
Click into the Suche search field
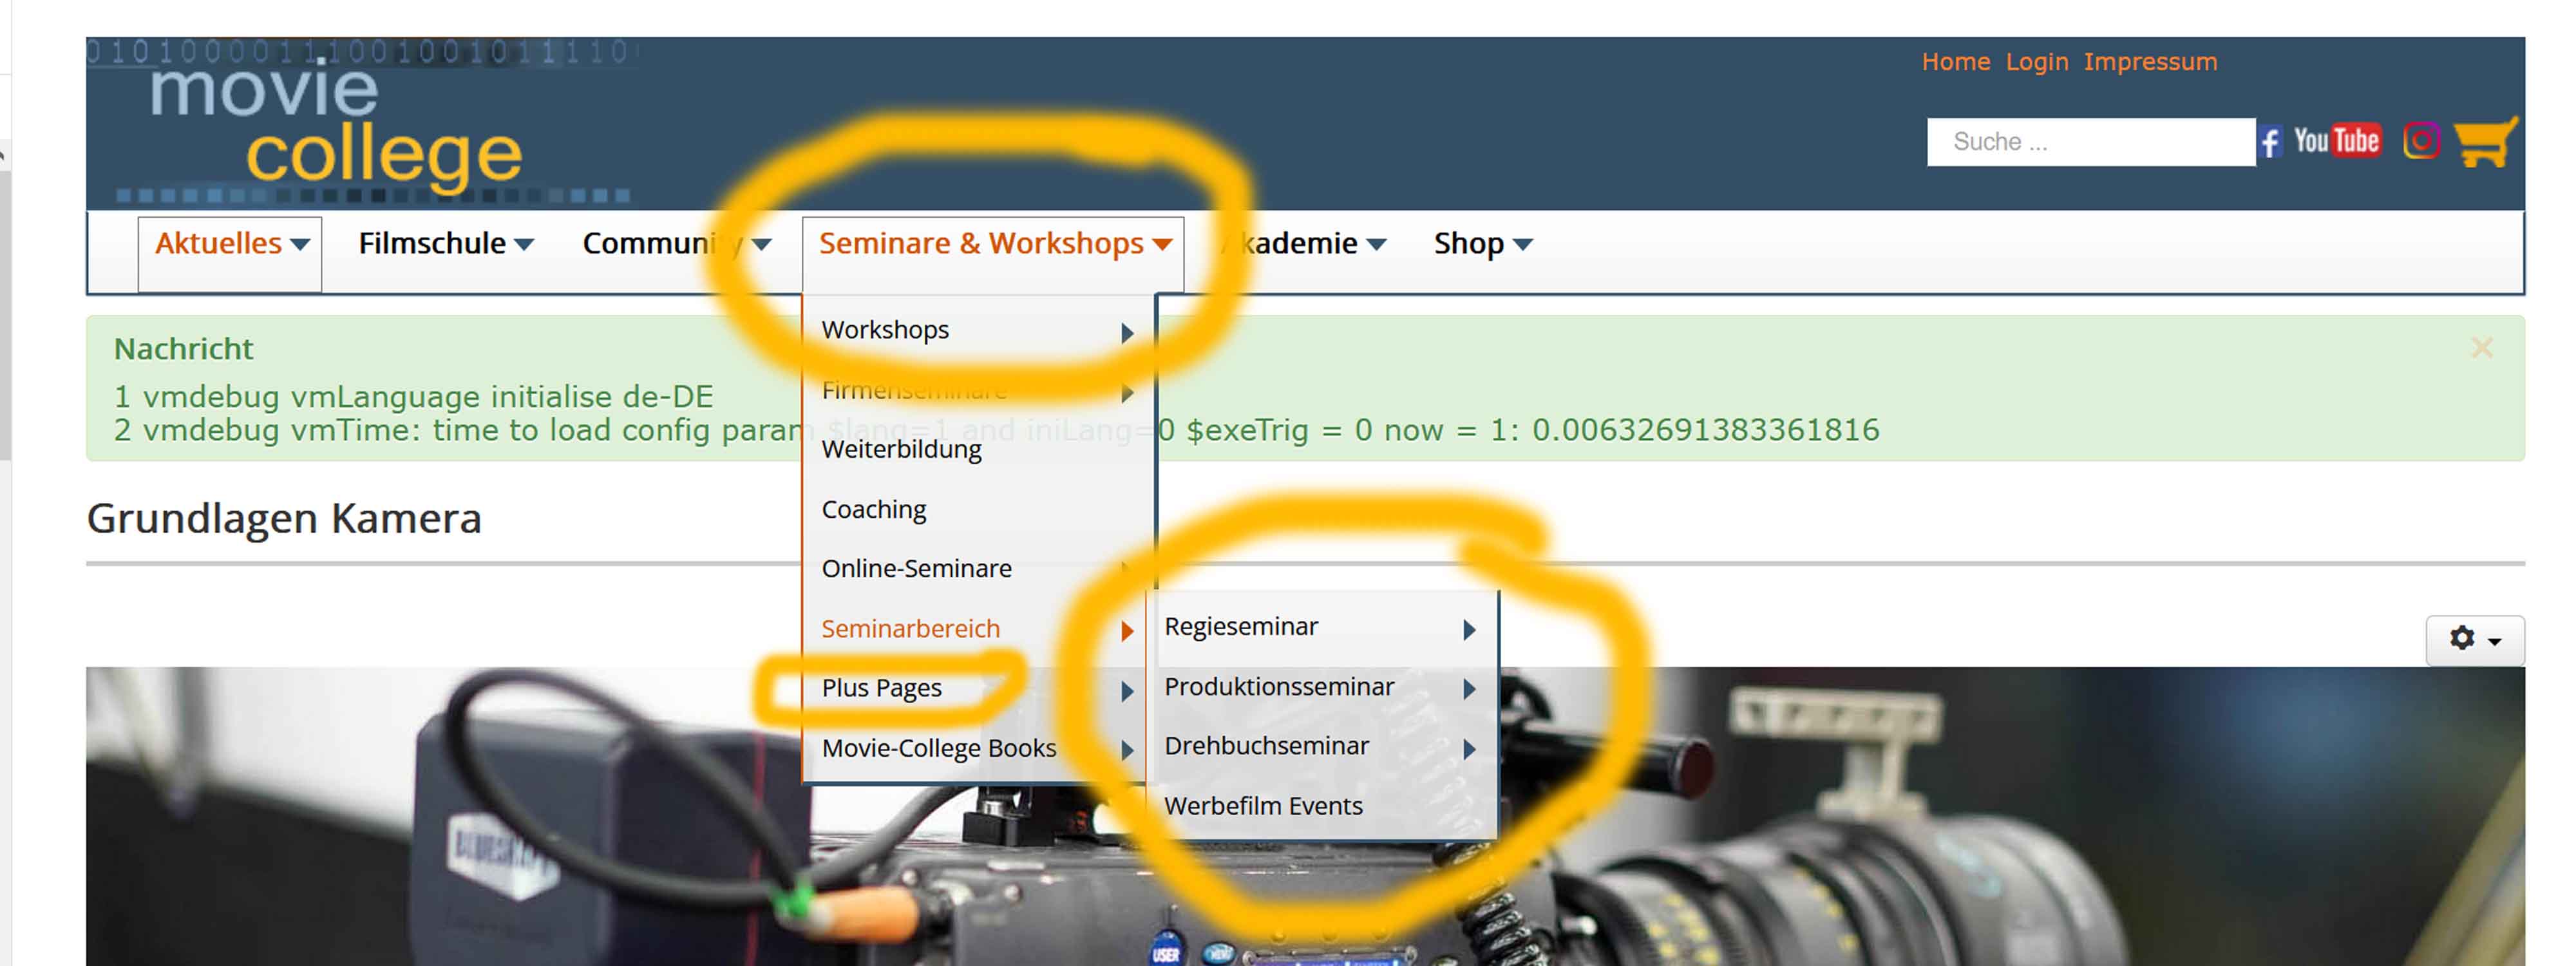click(2090, 142)
